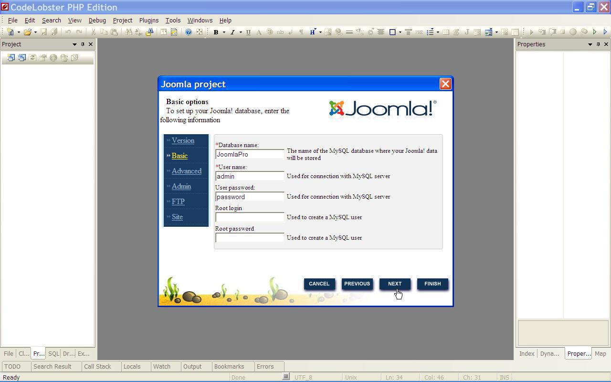Click the NEXT button
The image size is (611, 382).
(395, 284)
